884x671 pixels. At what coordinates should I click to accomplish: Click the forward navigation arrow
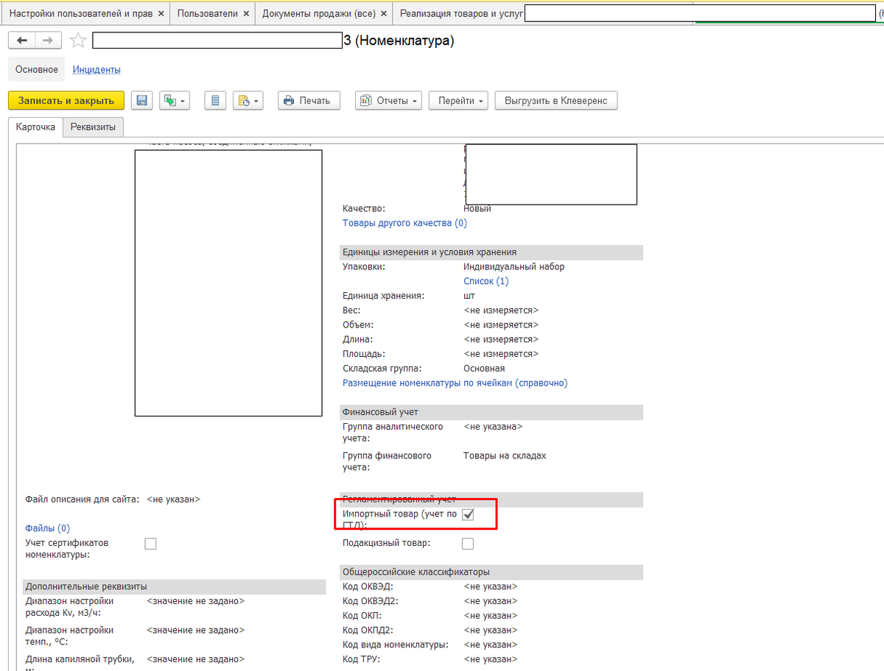click(47, 41)
